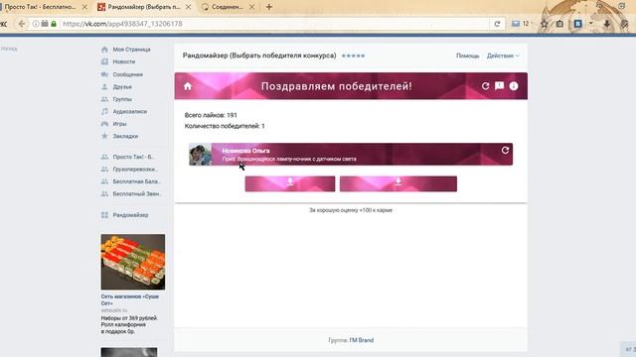Image resolution: width=636 pixels, height=357 pixels.
Task: Close the Соединен... browser tab
Action: tap(251, 7)
